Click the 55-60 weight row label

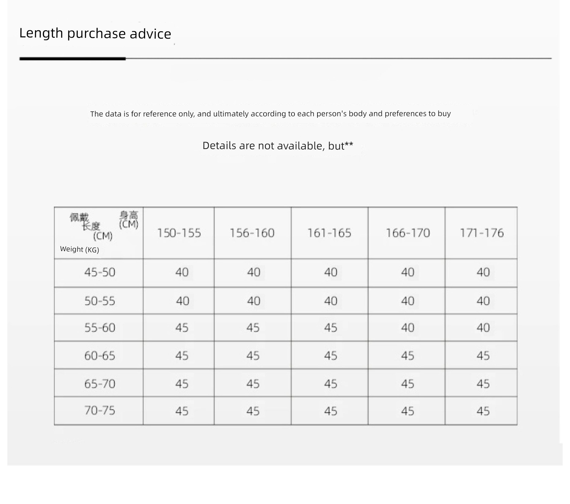pyautogui.click(x=100, y=328)
